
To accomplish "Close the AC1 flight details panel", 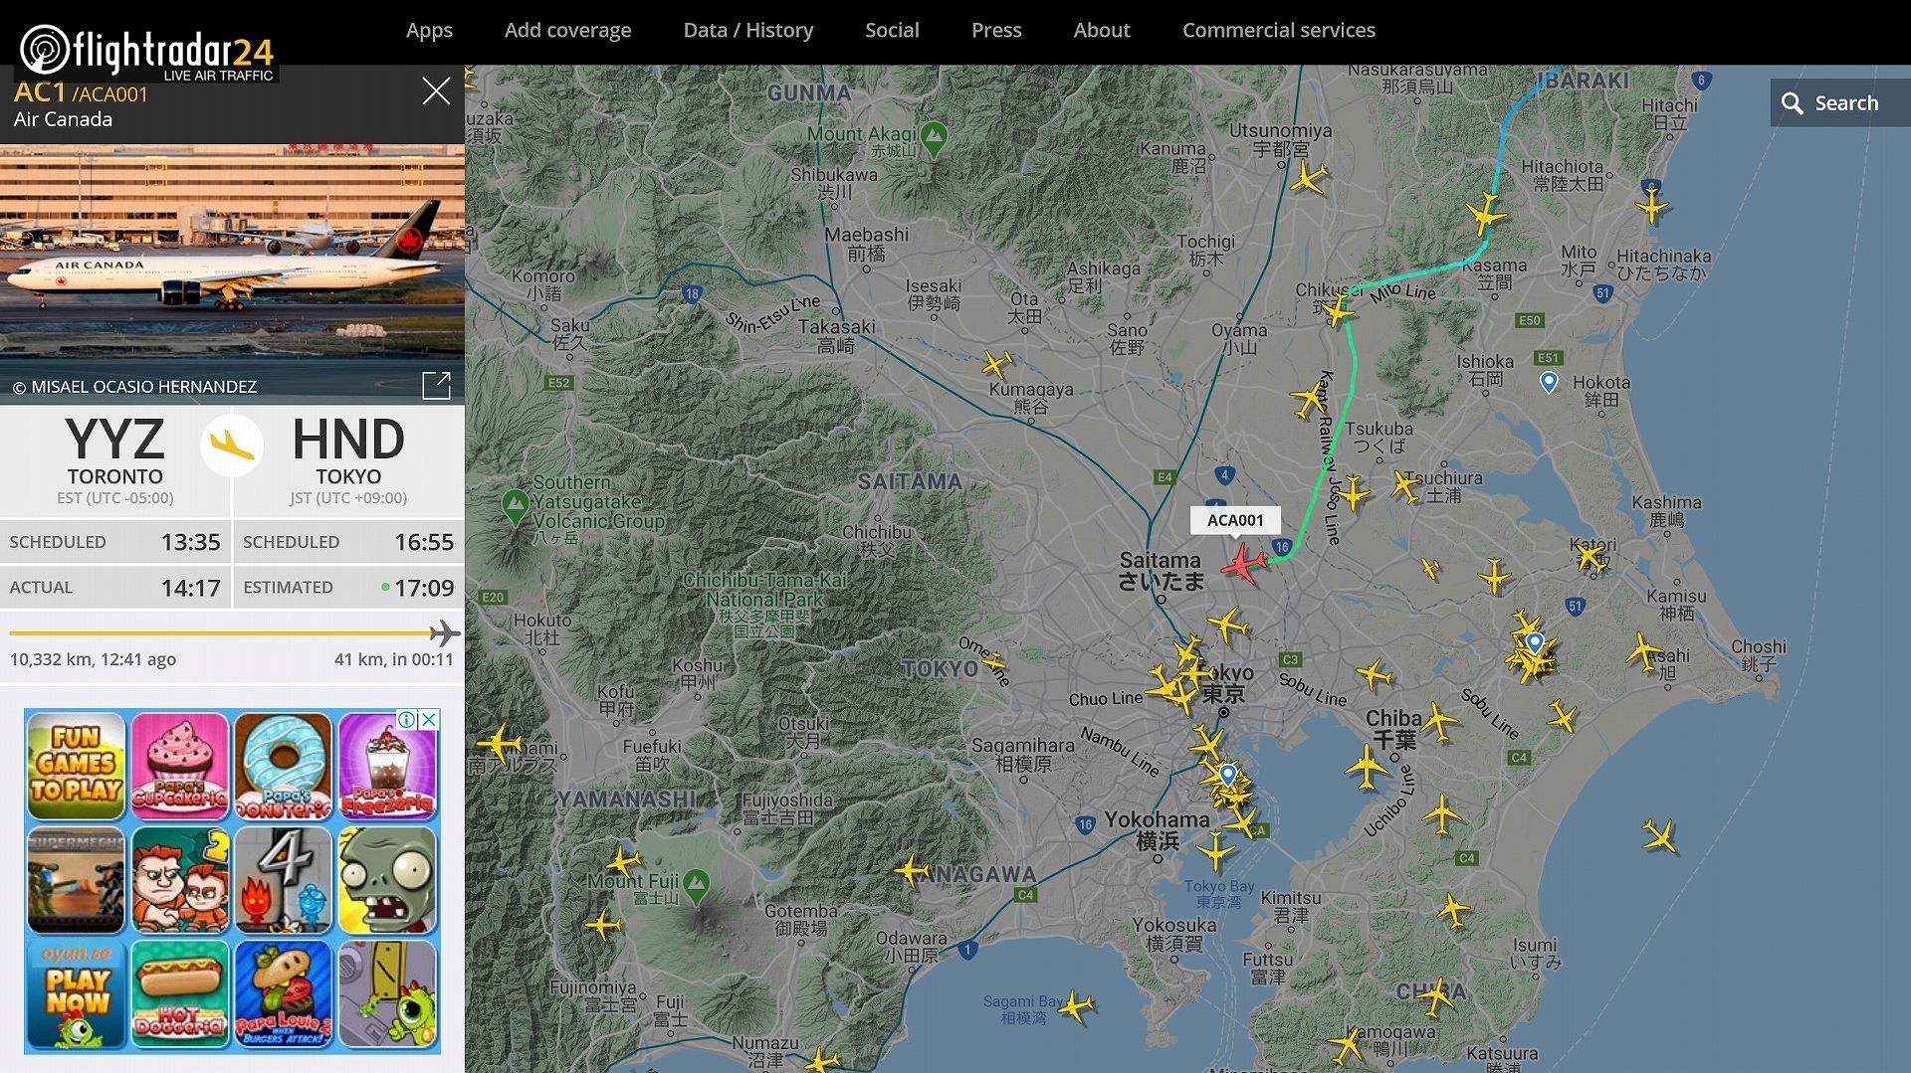I will pos(436,91).
